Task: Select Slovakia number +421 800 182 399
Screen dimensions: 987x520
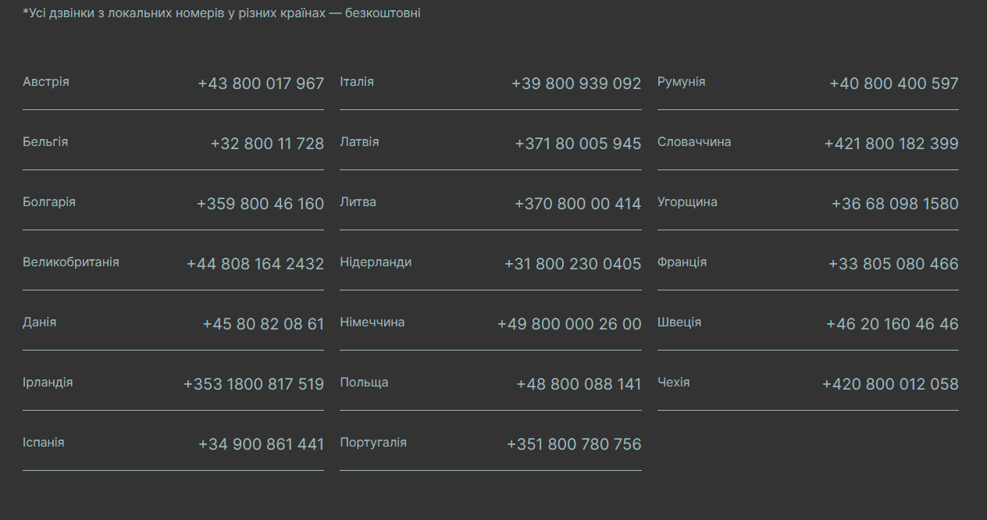Action: (x=892, y=144)
